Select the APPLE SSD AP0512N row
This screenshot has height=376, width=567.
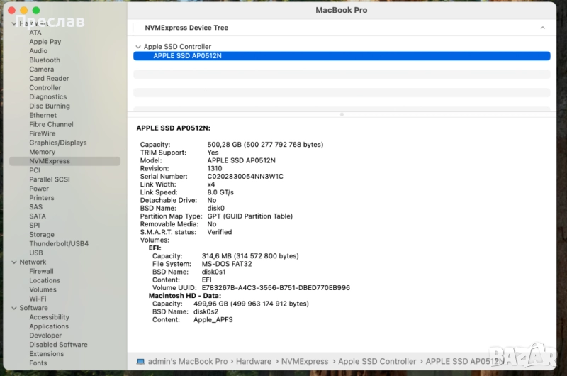[x=341, y=56]
